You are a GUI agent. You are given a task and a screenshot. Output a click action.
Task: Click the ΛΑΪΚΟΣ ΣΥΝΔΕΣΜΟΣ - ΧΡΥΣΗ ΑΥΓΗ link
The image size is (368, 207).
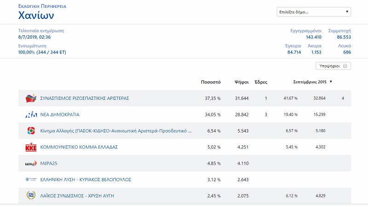77,195
